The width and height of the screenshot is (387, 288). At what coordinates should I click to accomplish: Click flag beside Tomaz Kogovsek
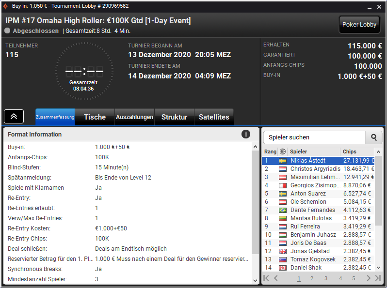(x=283, y=259)
